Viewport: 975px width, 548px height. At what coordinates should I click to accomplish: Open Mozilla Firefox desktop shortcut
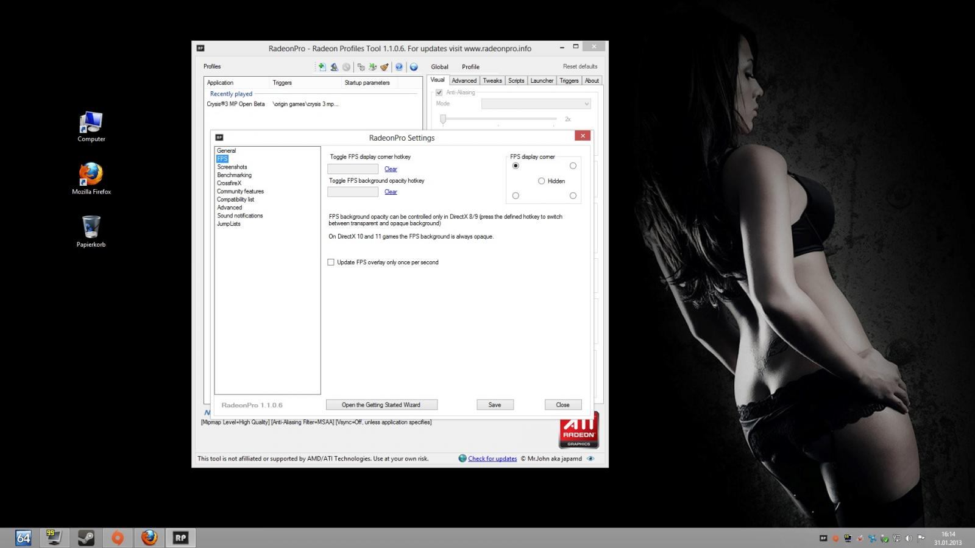pos(91,178)
